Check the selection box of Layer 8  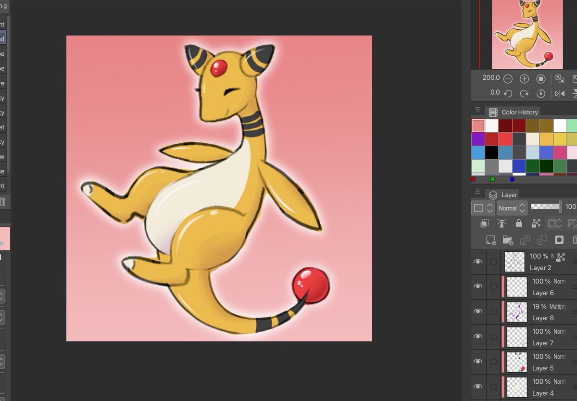(493, 312)
